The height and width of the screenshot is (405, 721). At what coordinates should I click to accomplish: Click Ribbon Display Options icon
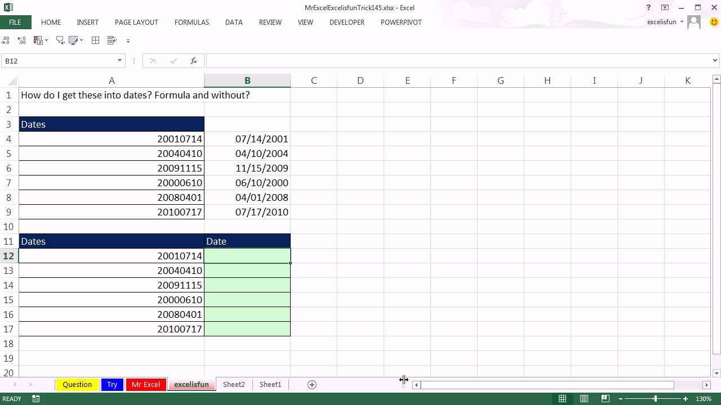[x=665, y=7]
